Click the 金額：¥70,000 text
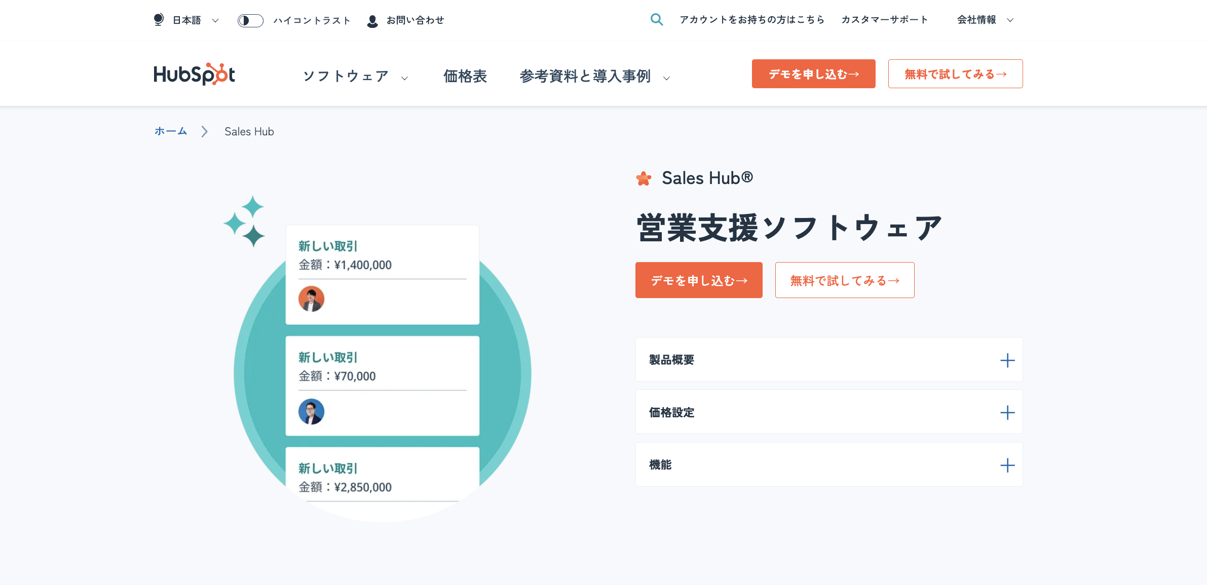 (x=337, y=376)
